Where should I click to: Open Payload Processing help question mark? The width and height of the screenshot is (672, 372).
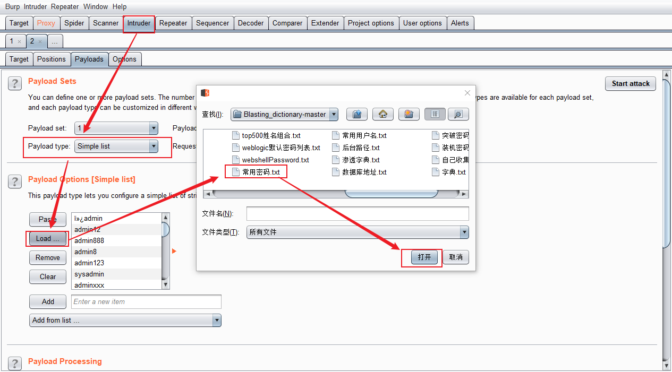tap(15, 363)
